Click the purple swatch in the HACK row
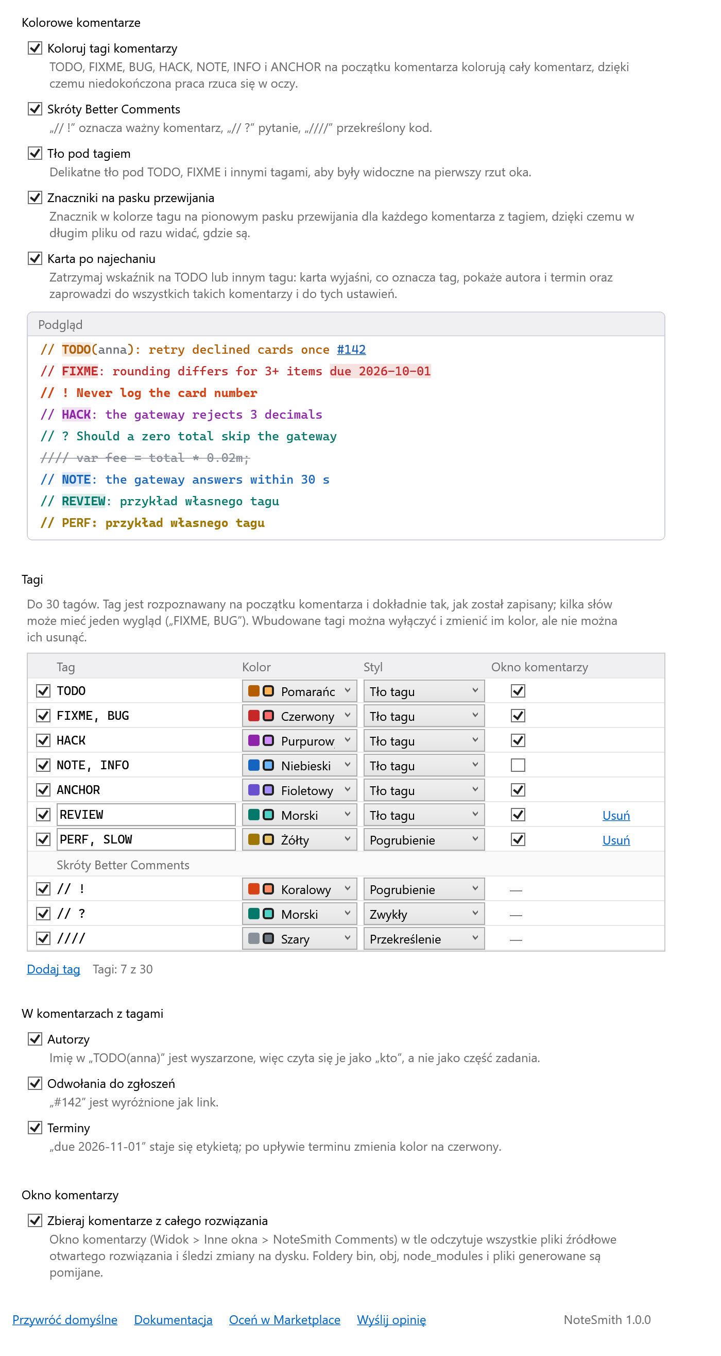The height and width of the screenshot is (1356, 721). 253,740
